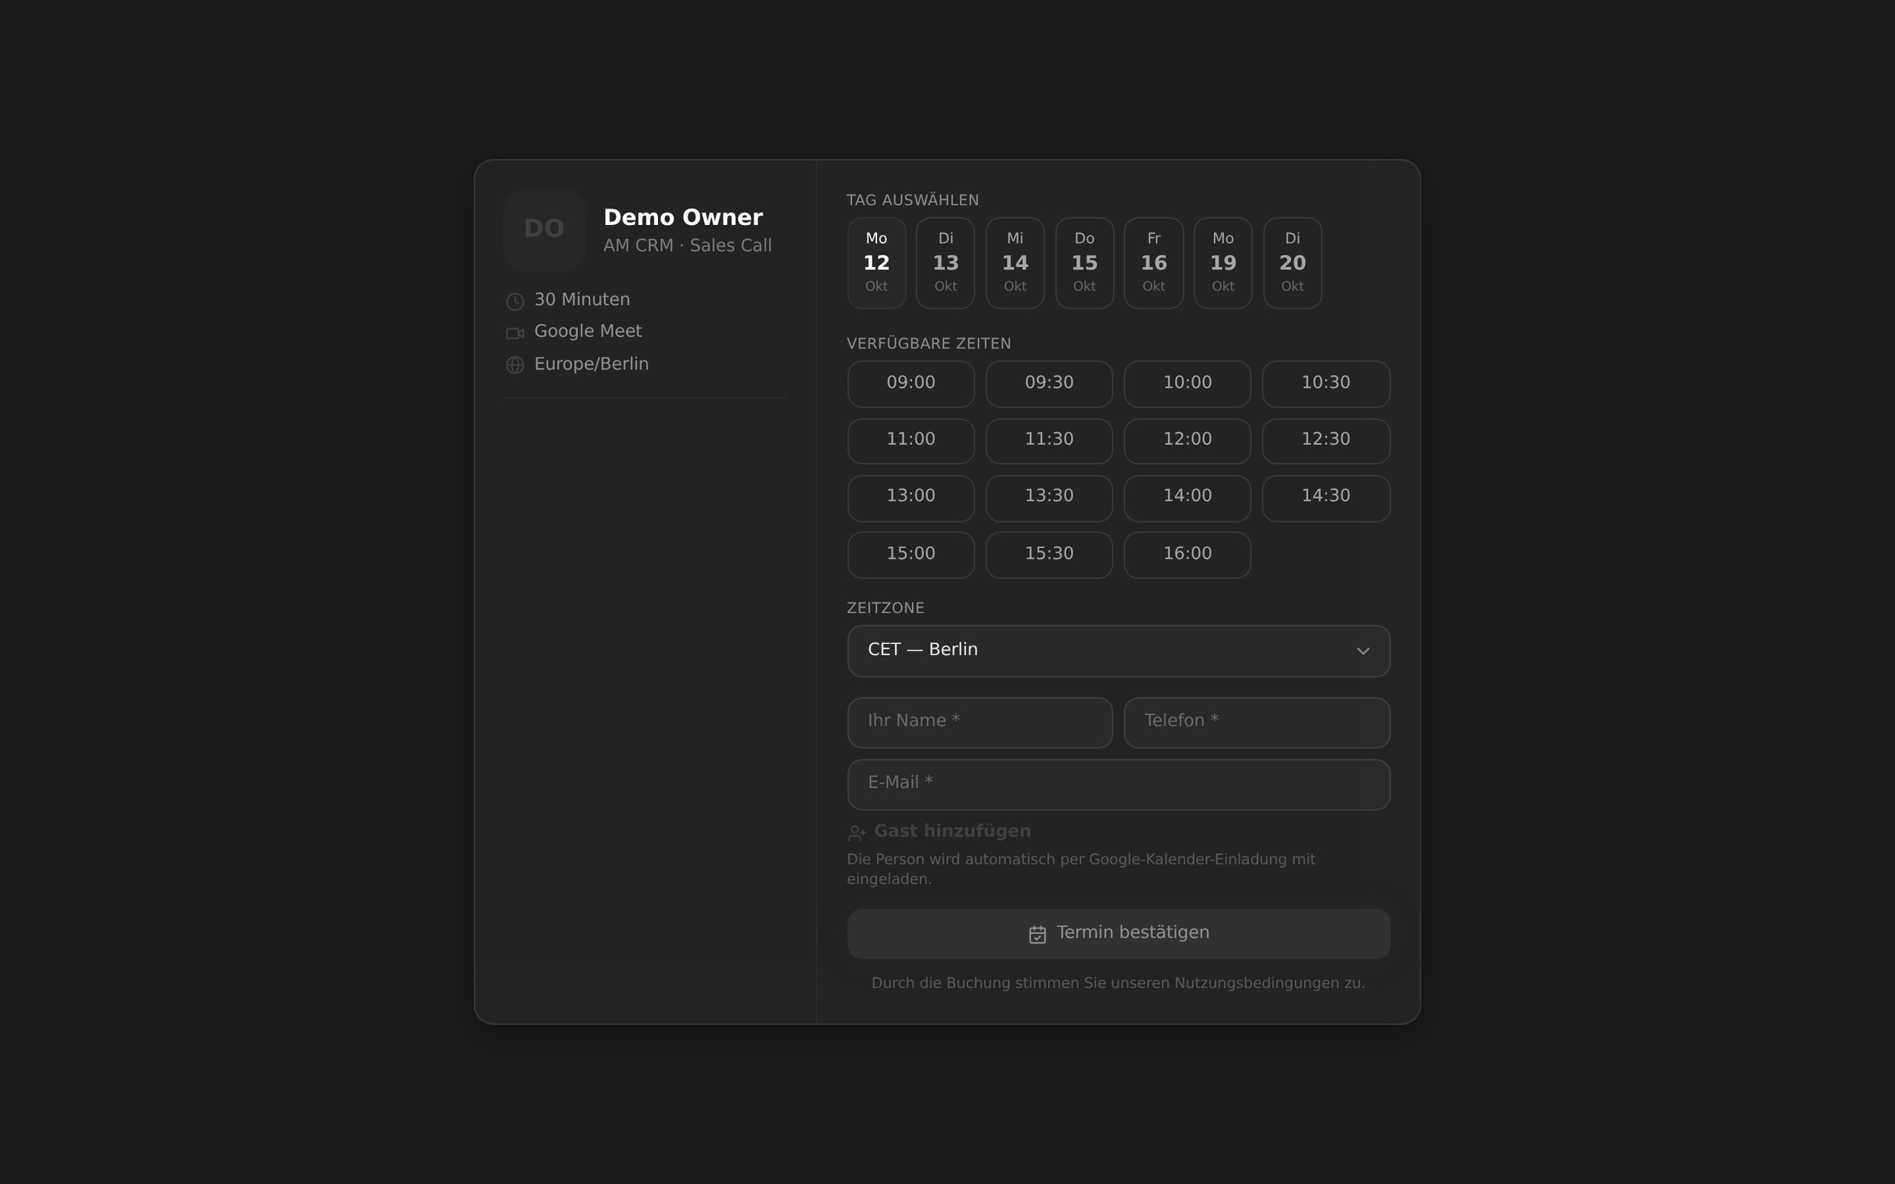
Task: Confirm with Termin bestätigen button
Action: pyautogui.click(x=1118, y=934)
